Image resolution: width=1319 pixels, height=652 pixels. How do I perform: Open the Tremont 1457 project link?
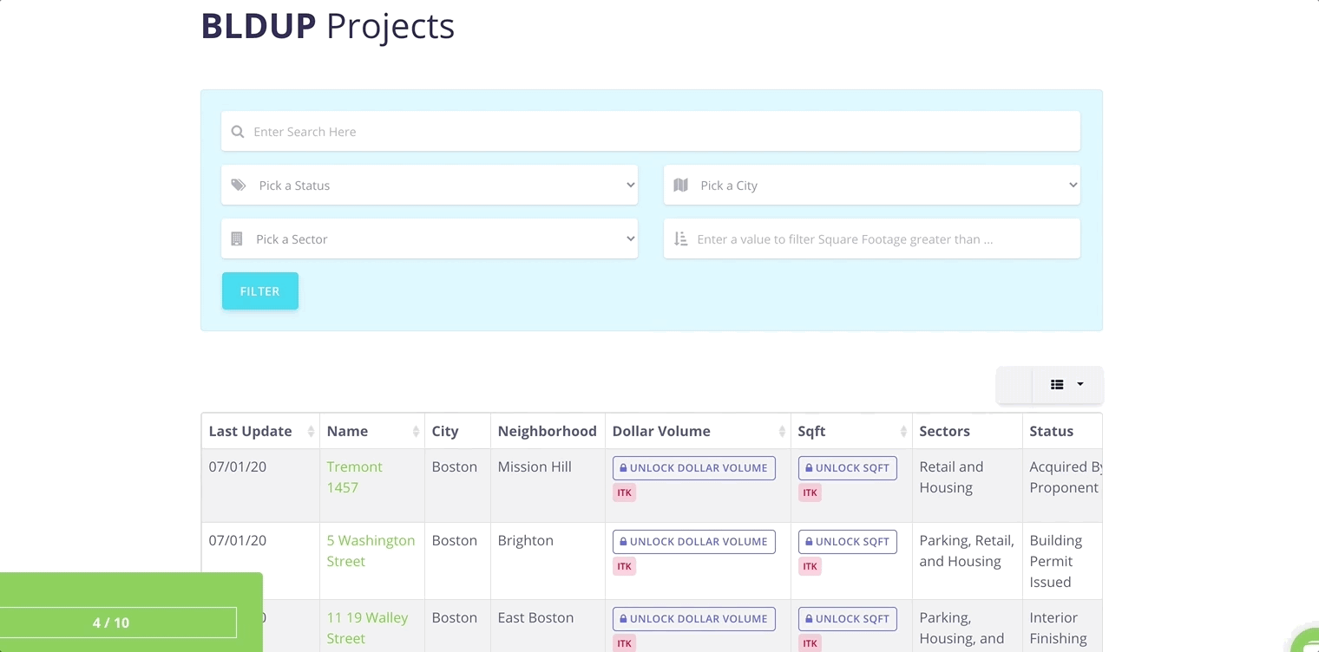coord(354,477)
